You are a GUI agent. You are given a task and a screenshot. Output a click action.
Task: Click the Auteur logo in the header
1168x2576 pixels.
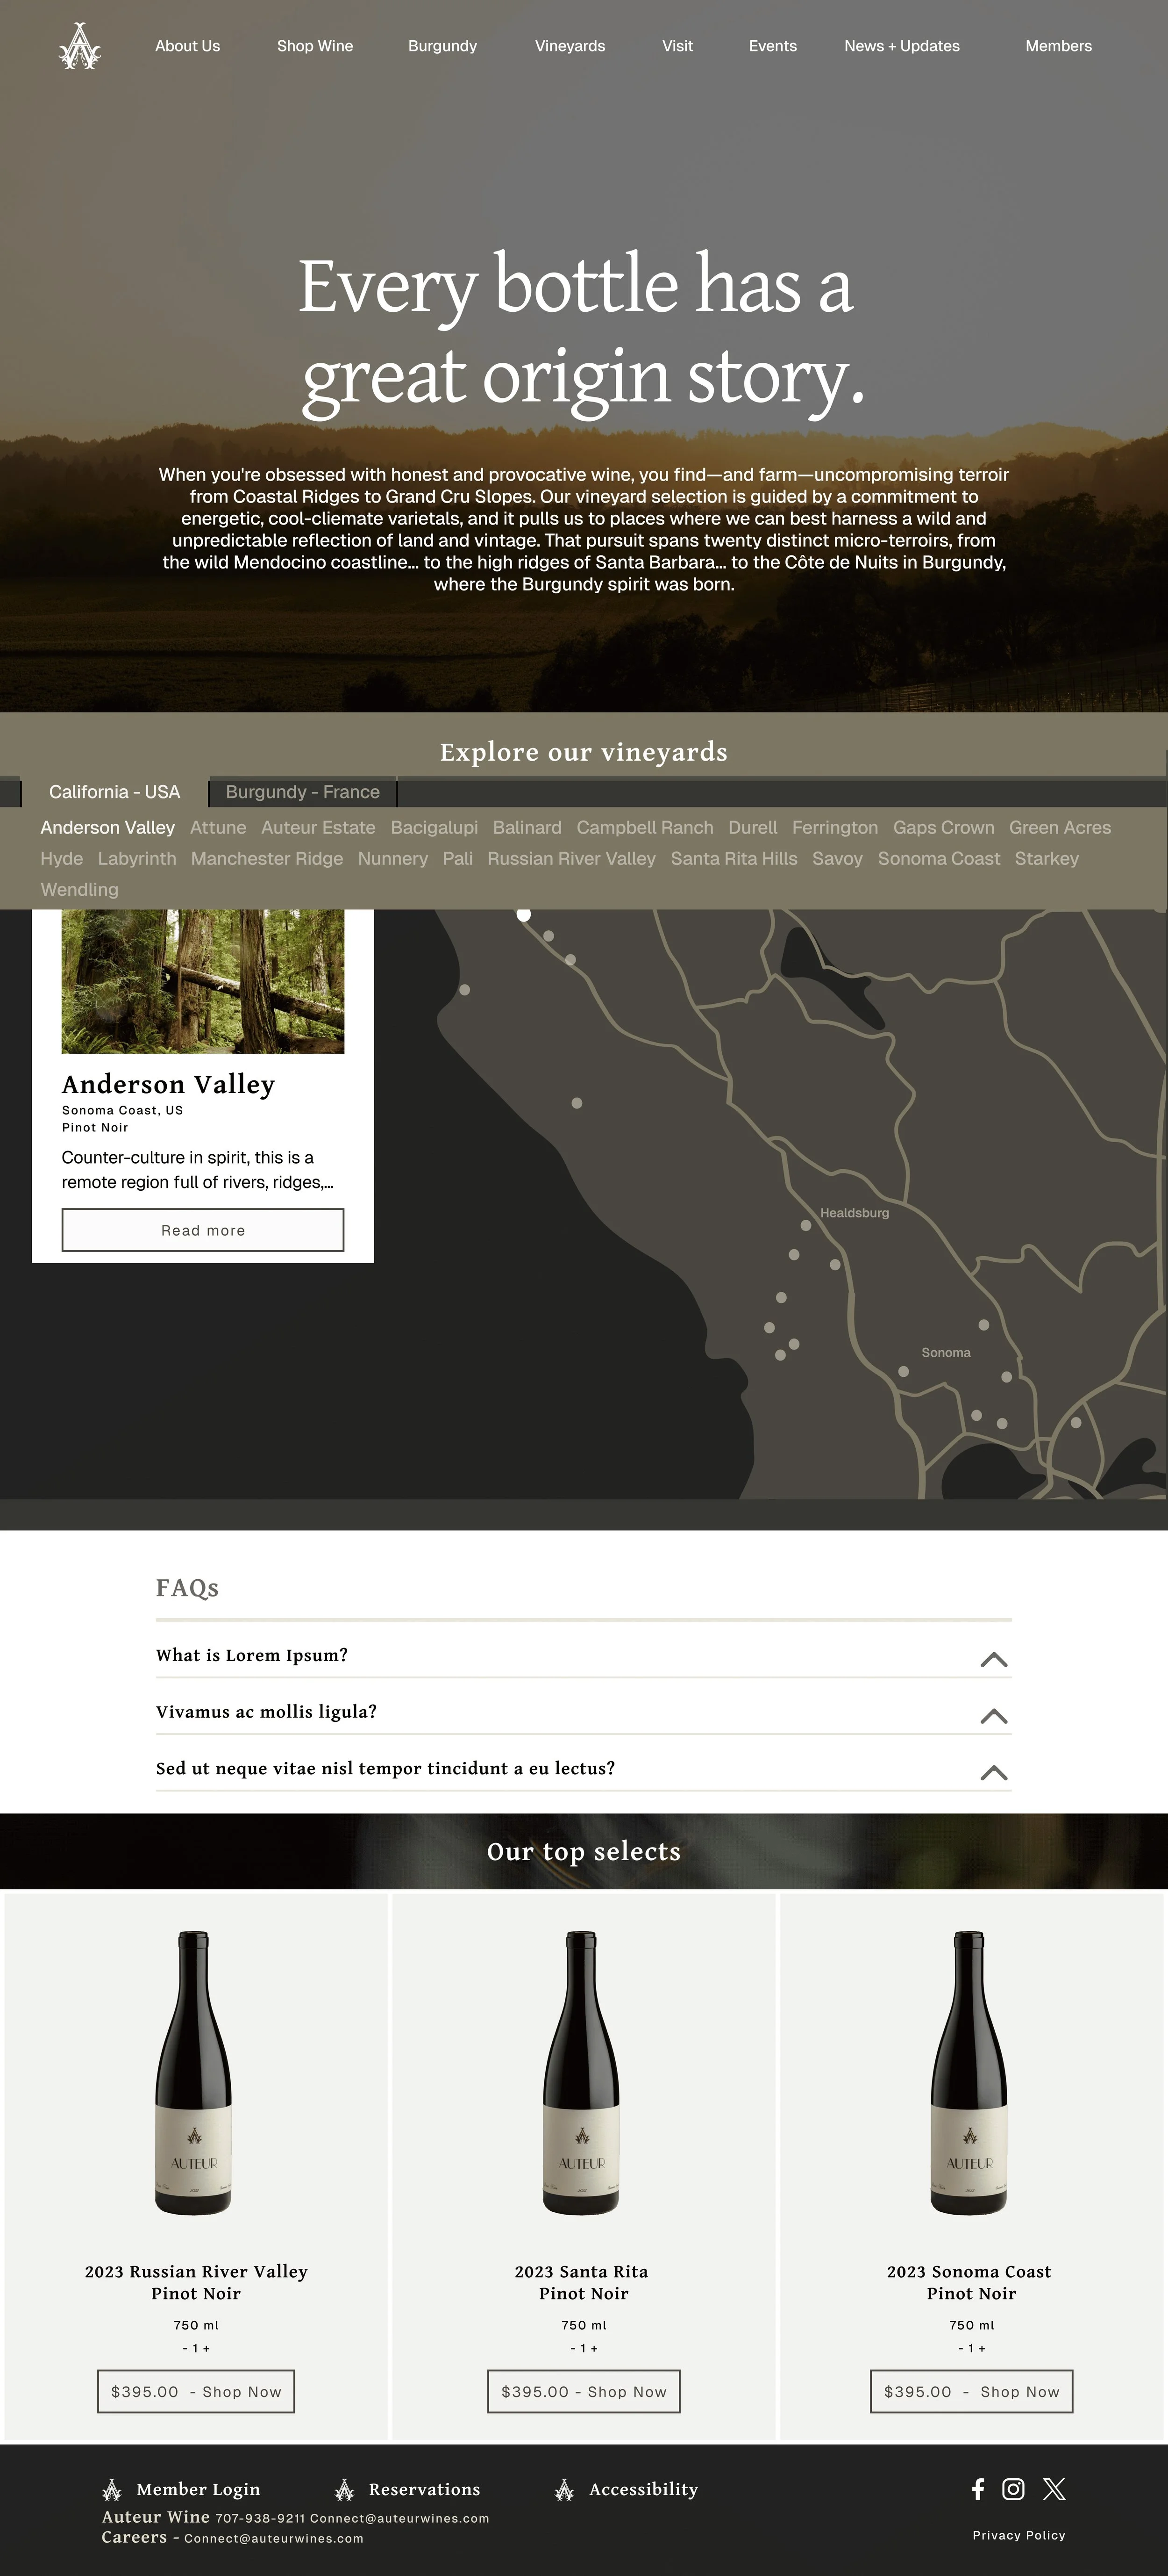(x=80, y=46)
